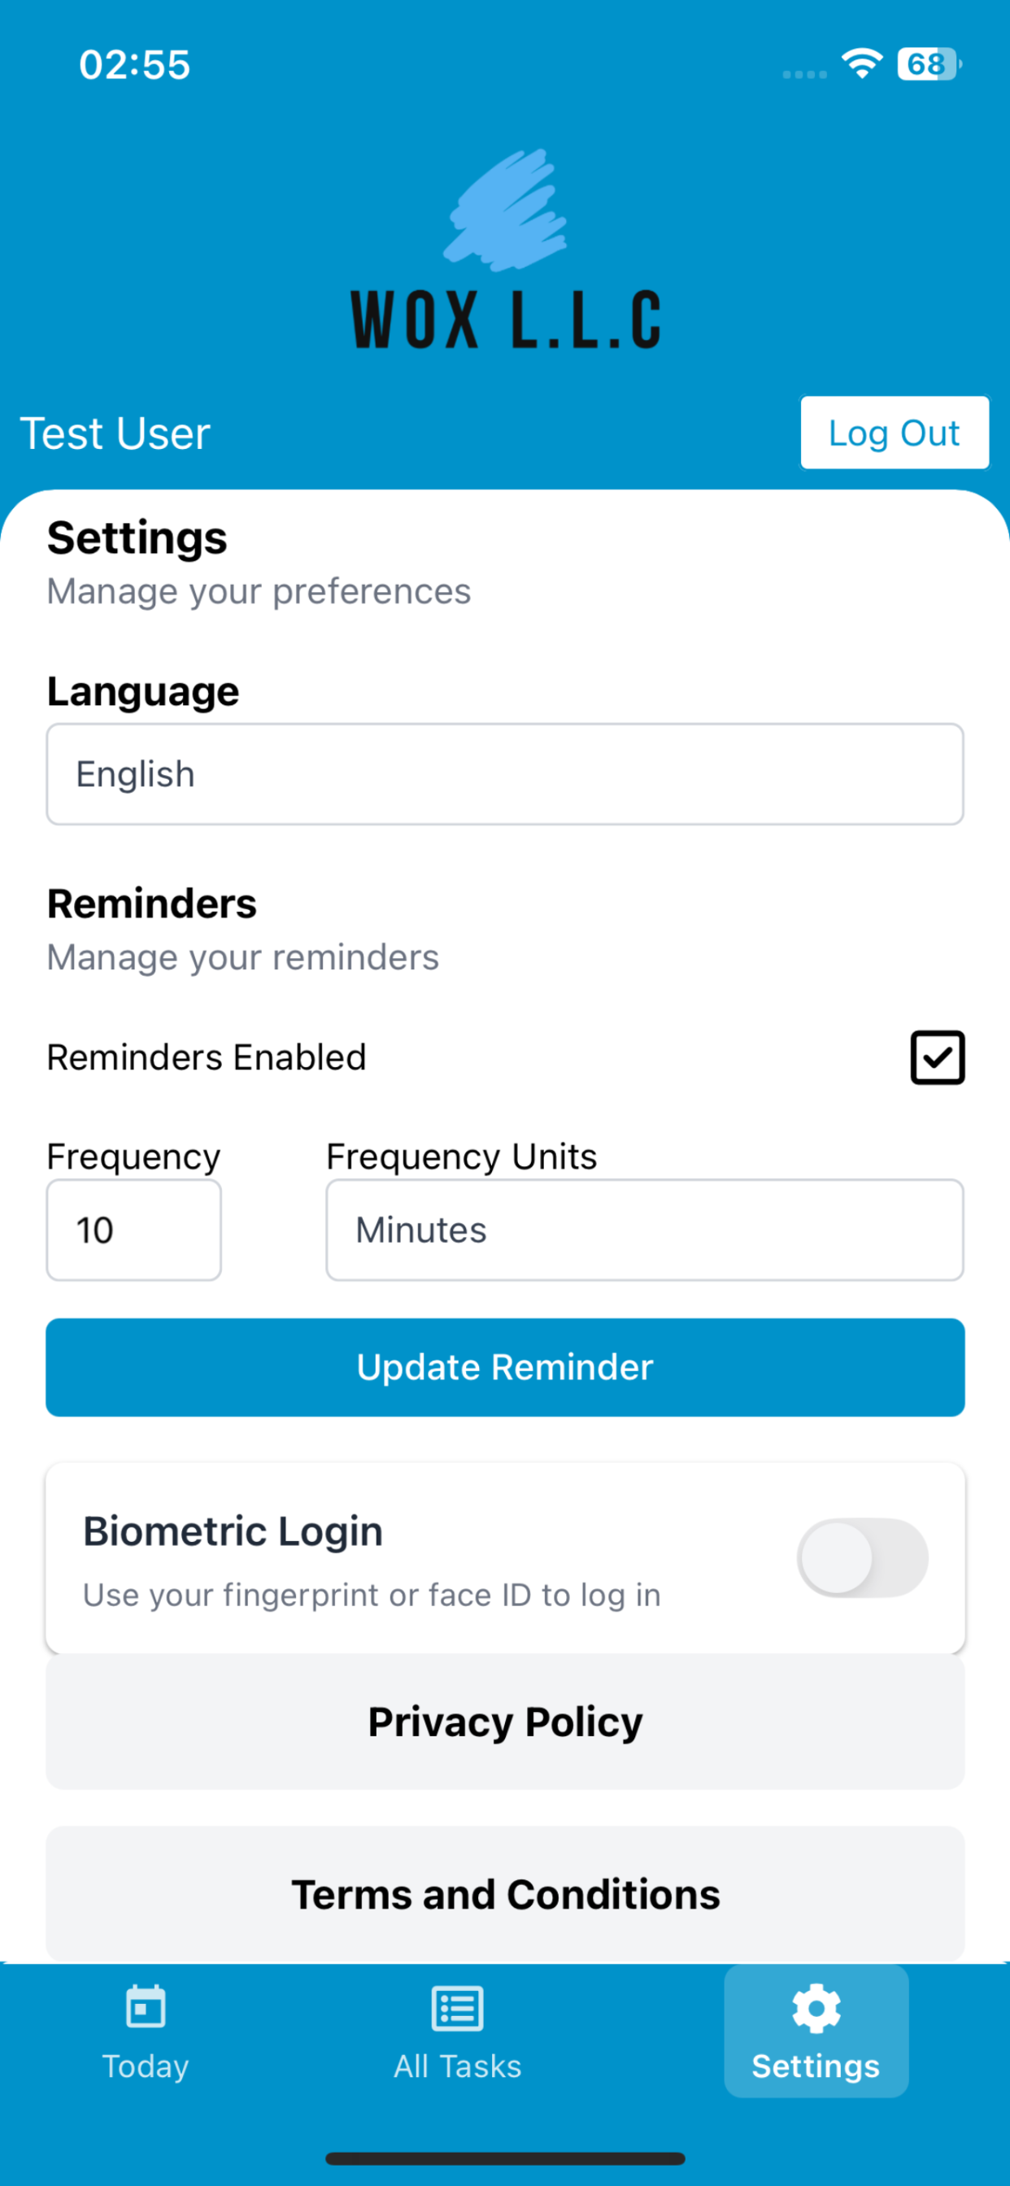Open the All Tasks list icon
Image resolution: width=1010 pixels, height=2186 pixels.
tap(458, 2008)
